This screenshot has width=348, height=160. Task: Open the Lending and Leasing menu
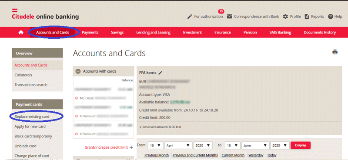coord(153,33)
